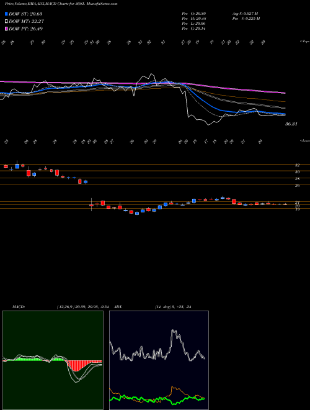Click the MACD (12,26,9) parameter values
The height and width of the screenshot is (410, 310).
coord(84,307)
